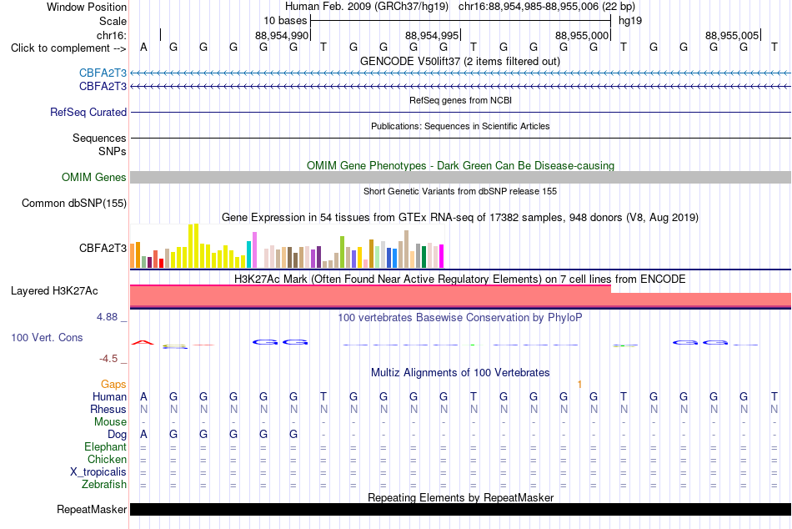Open the light-blue CBFA2T3 GENCODE track label
The image size is (792, 529).
point(103,73)
